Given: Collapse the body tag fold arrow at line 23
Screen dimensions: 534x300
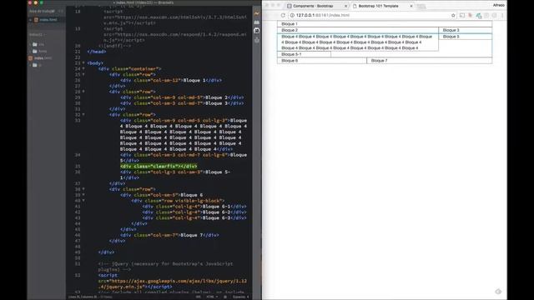Looking at the screenshot, I should click(x=83, y=63).
